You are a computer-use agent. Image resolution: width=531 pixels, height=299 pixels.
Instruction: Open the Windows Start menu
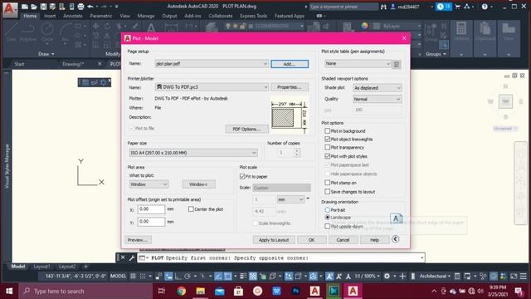[x=9, y=291]
